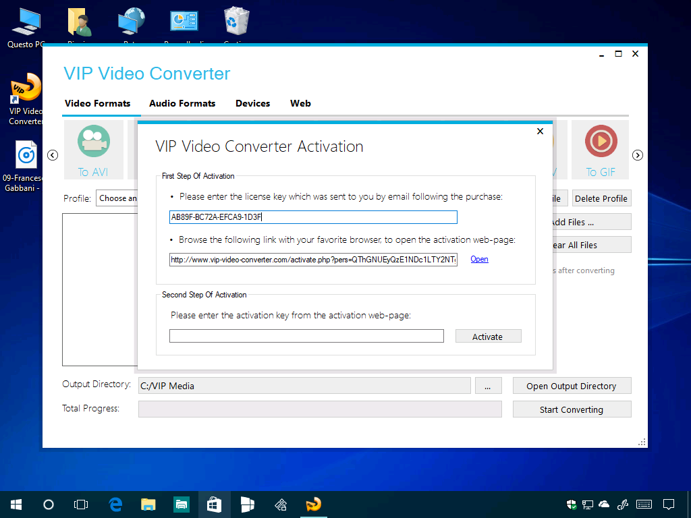Open Windows Defender tray icon
The height and width of the screenshot is (518, 691).
click(x=571, y=505)
